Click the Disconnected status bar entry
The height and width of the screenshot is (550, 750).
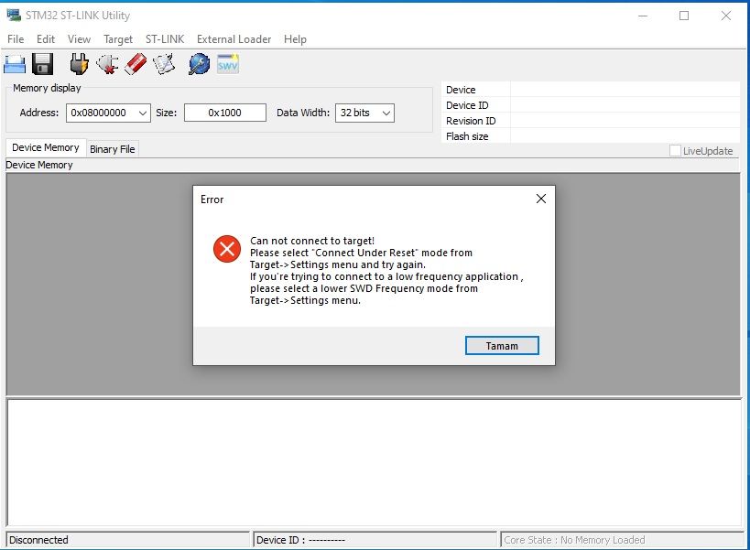point(127,540)
